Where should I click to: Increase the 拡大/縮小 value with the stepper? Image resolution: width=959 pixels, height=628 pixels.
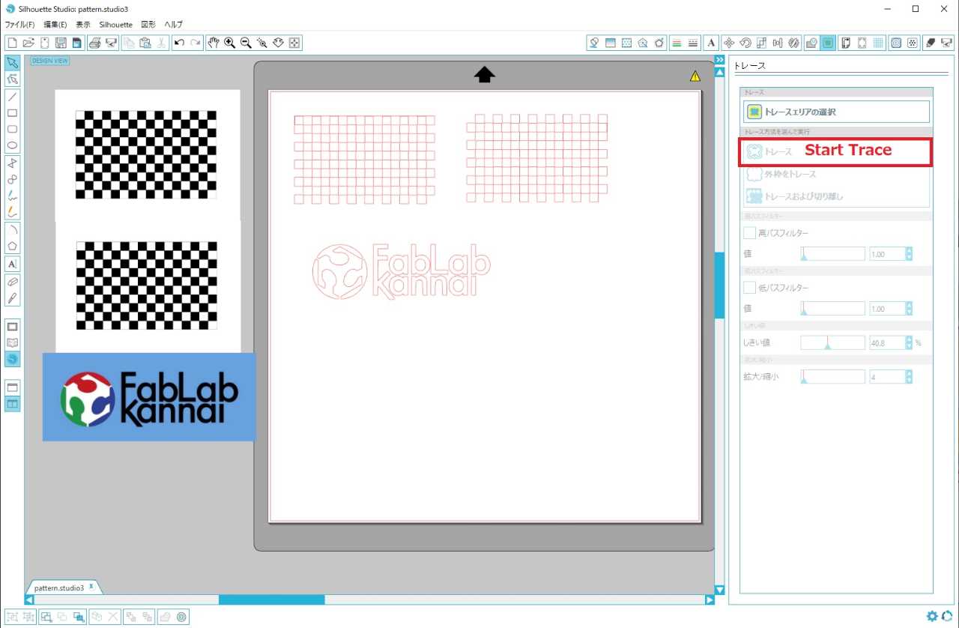[910, 373]
